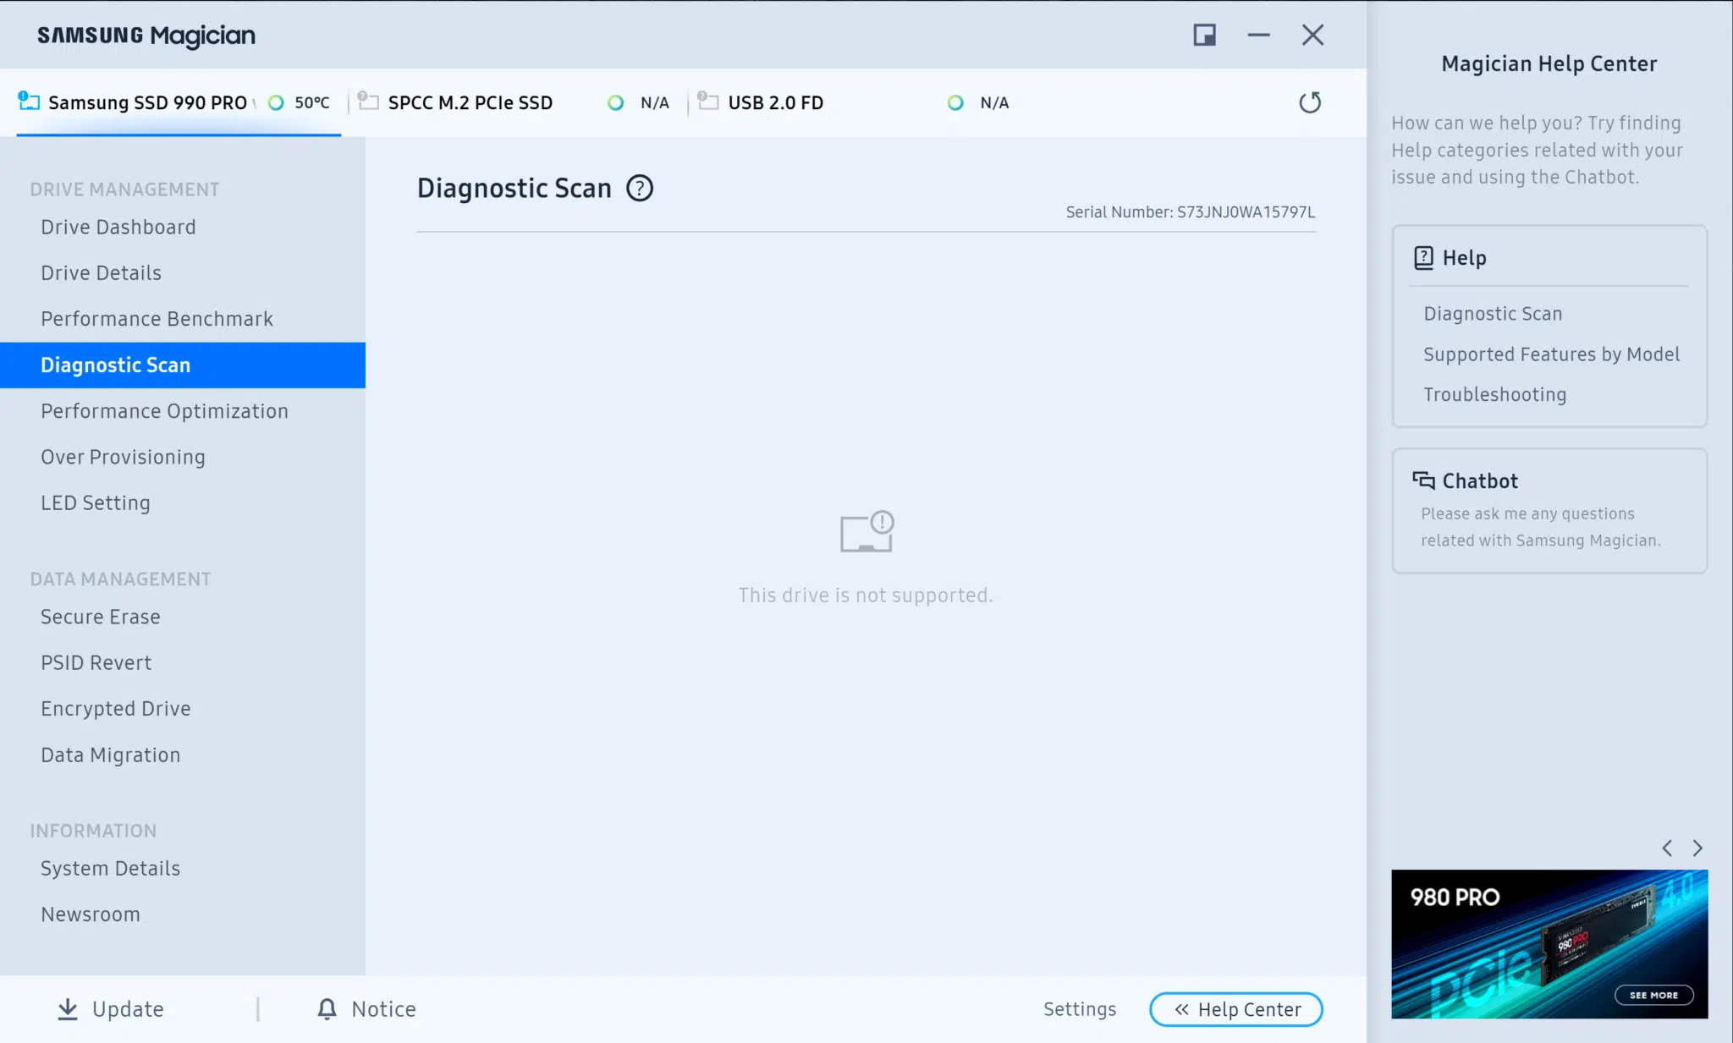Click the USB 2.0 FD drive icon
This screenshot has height=1043, width=1733.
click(708, 101)
